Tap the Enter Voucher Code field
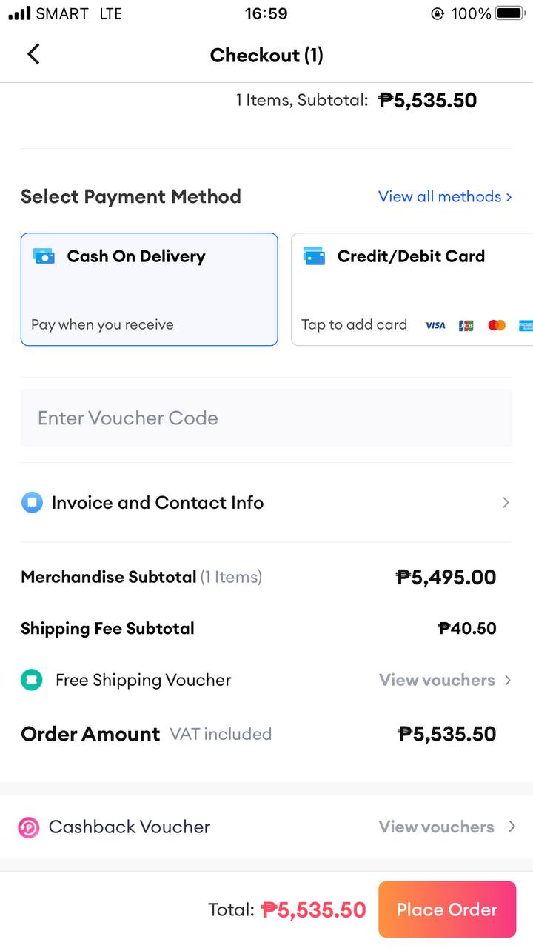This screenshot has width=533, height=948. (266, 418)
